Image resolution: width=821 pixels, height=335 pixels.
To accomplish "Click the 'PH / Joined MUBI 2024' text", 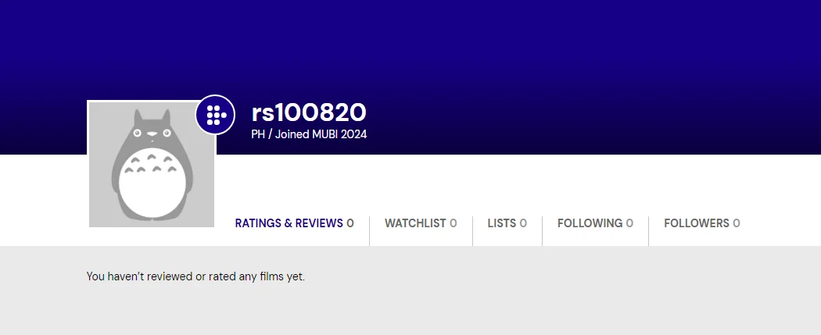I will point(309,134).
